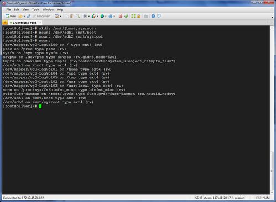Expand the Print icon dropdown arrow
This screenshot has height=202, width=276.
point(89,17)
